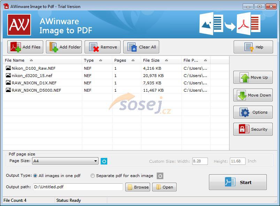Click the file path cell of Nikon_D100_Raw.NEF
Image resolution: width=280 pixels, height=206 pixels.
point(195,68)
